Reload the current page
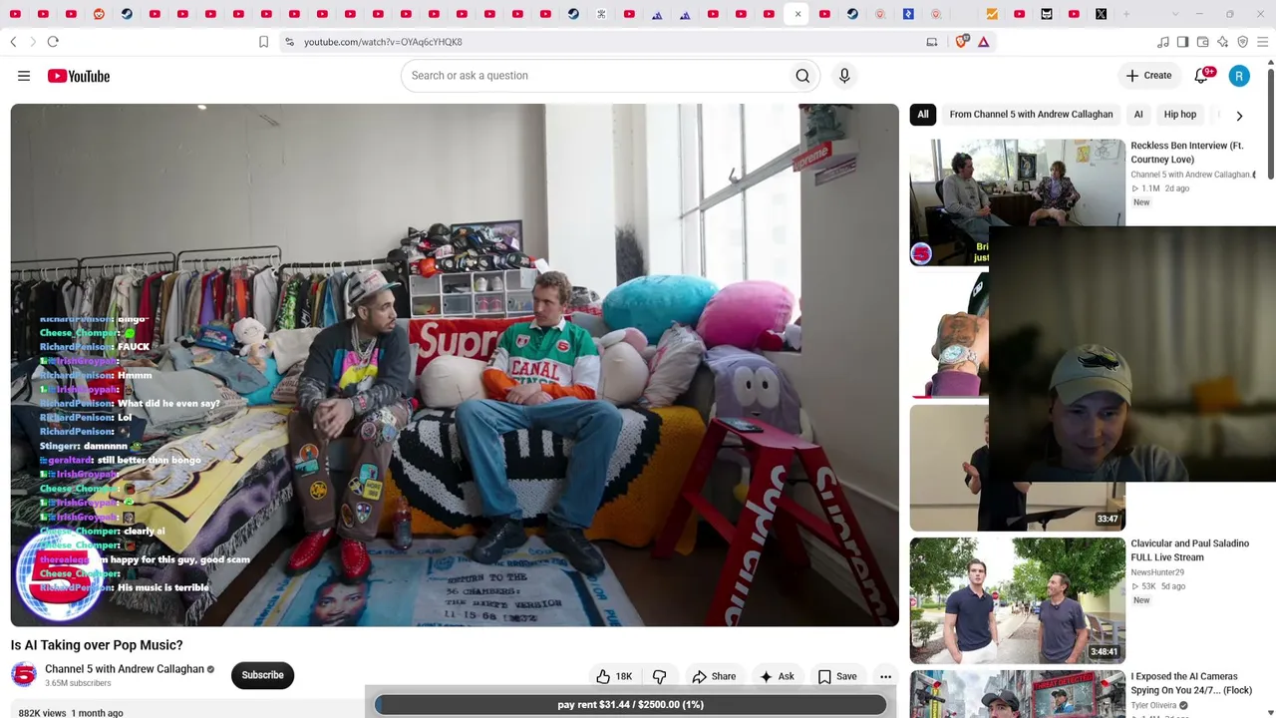The height and width of the screenshot is (718, 1276). [53, 42]
